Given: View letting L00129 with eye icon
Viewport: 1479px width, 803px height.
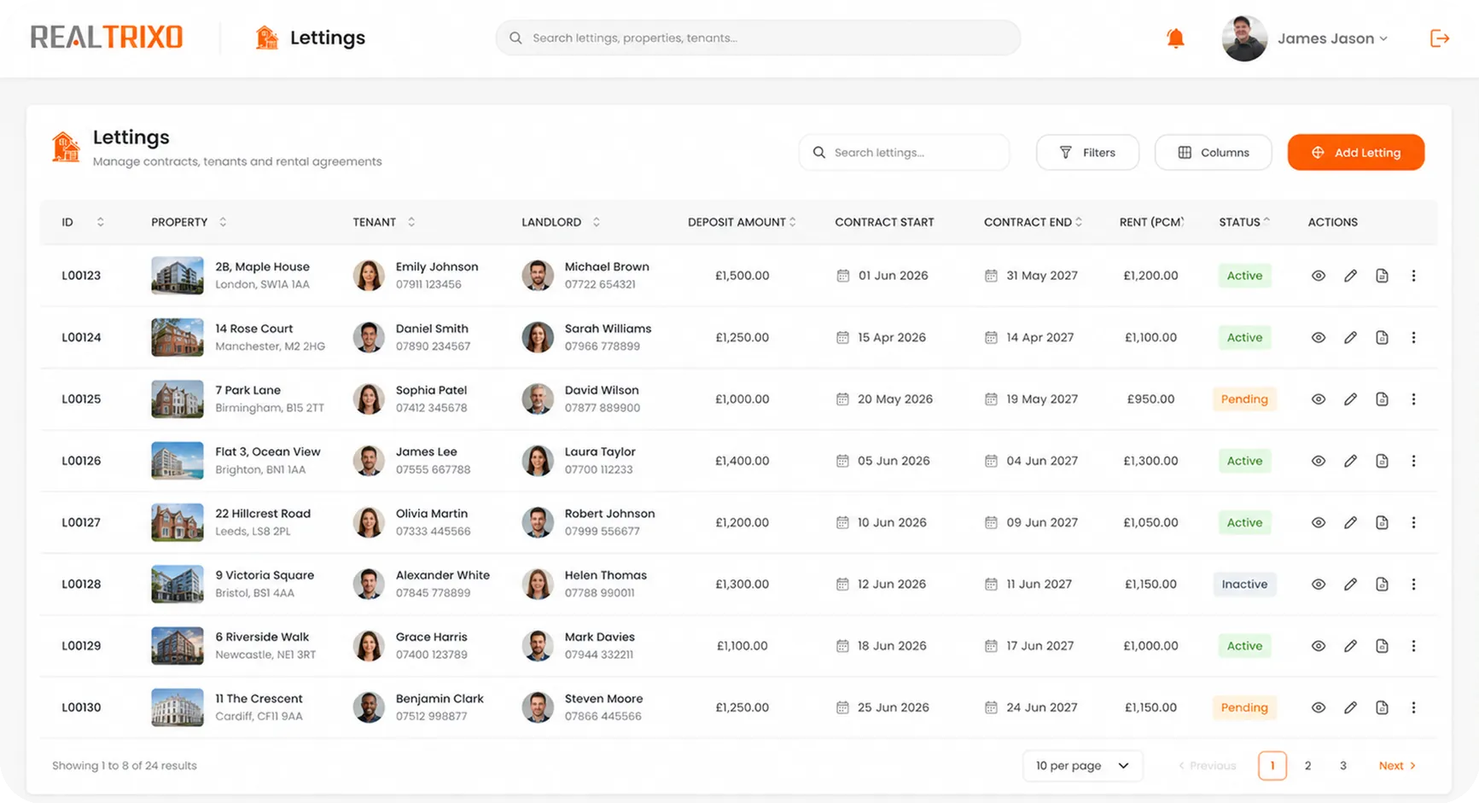Looking at the screenshot, I should (x=1319, y=646).
